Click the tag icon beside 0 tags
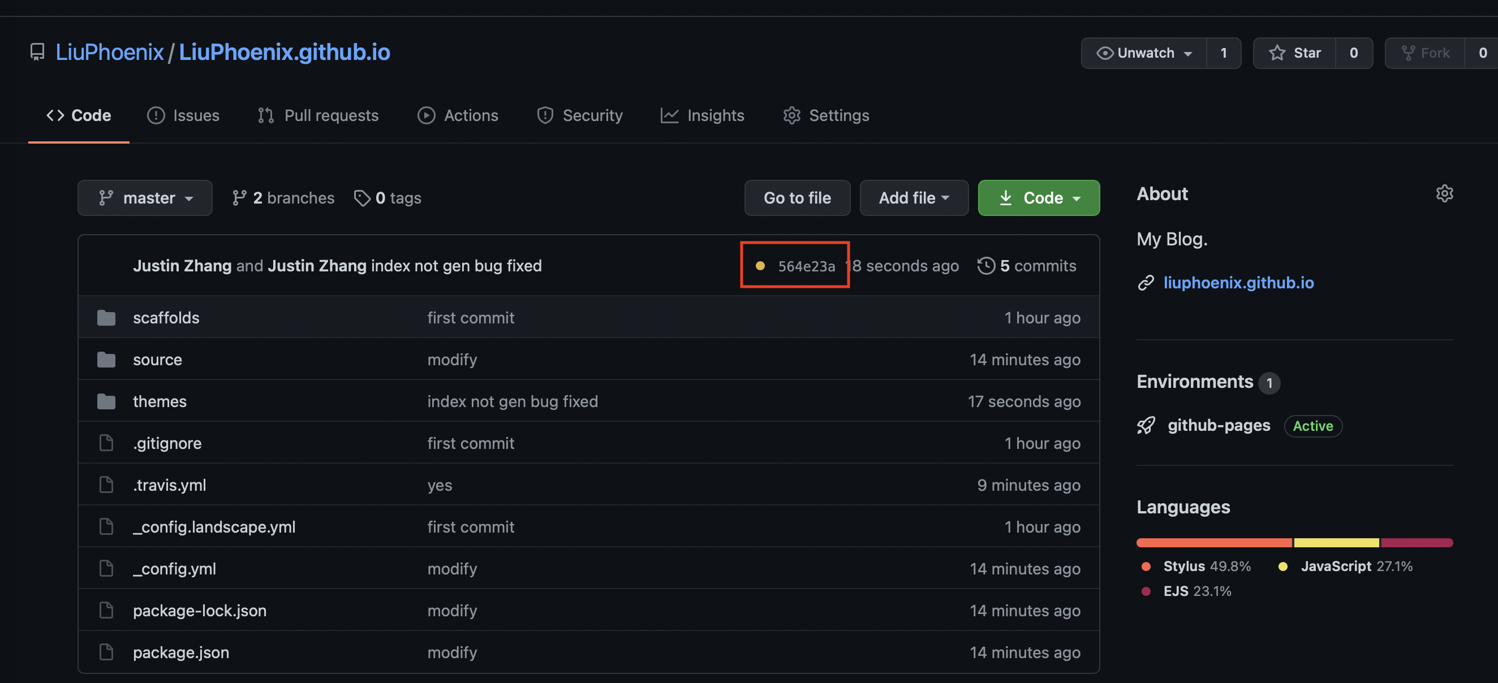This screenshot has height=683, width=1498. tap(361, 198)
